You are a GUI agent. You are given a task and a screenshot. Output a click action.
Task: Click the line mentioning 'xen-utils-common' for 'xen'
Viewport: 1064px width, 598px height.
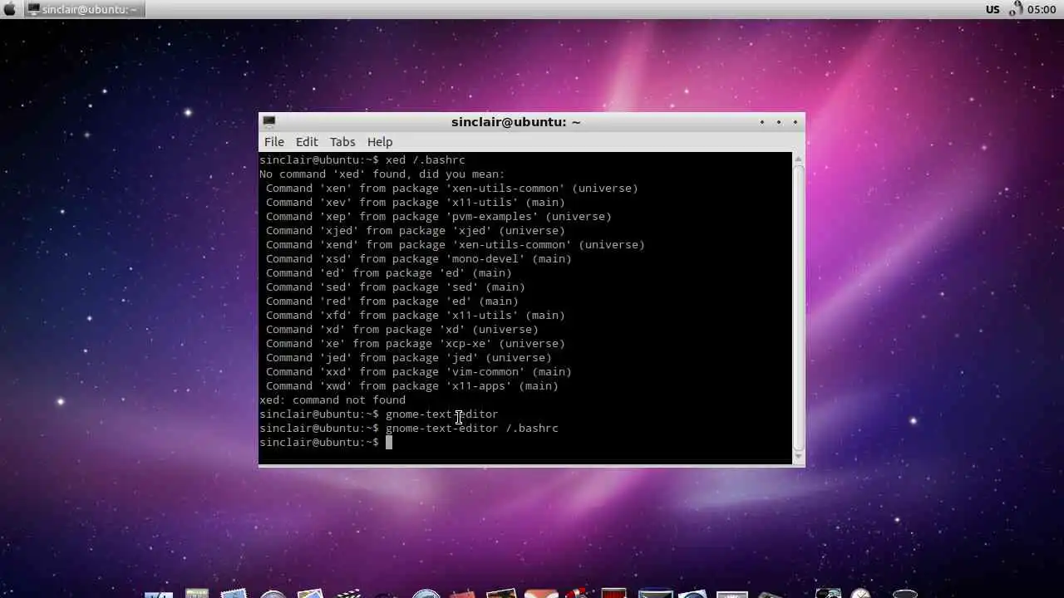(451, 188)
